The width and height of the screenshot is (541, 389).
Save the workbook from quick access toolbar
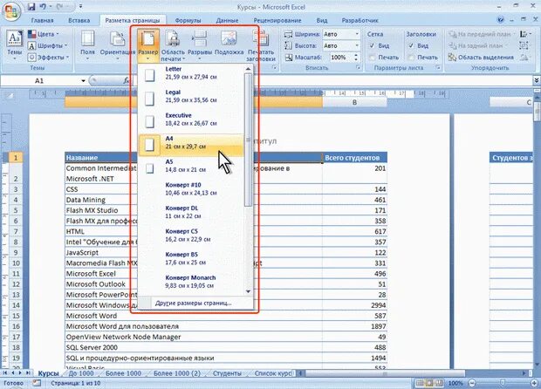[x=31, y=7]
